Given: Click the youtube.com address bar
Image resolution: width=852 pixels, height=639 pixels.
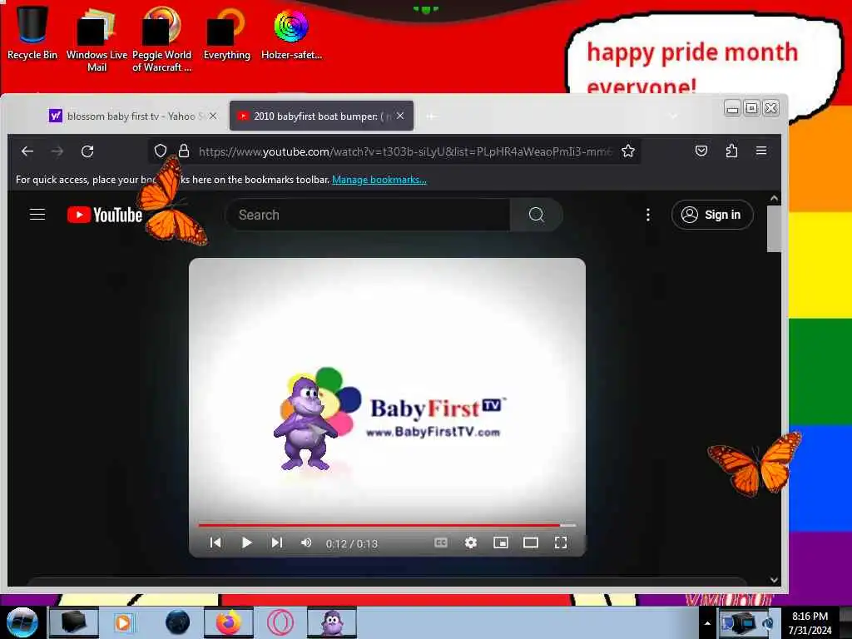Looking at the screenshot, I should pyautogui.click(x=405, y=151).
